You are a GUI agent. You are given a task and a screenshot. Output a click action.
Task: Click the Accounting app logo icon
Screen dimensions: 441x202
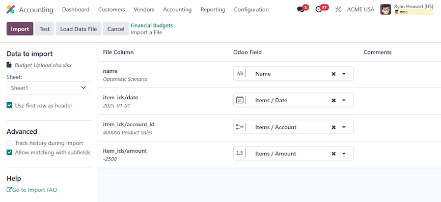click(x=11, y=10)
